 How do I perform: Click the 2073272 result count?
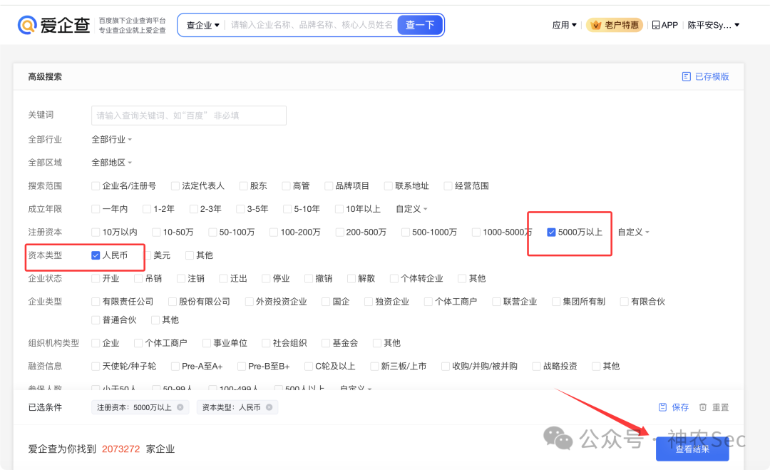tap(120, 449)
